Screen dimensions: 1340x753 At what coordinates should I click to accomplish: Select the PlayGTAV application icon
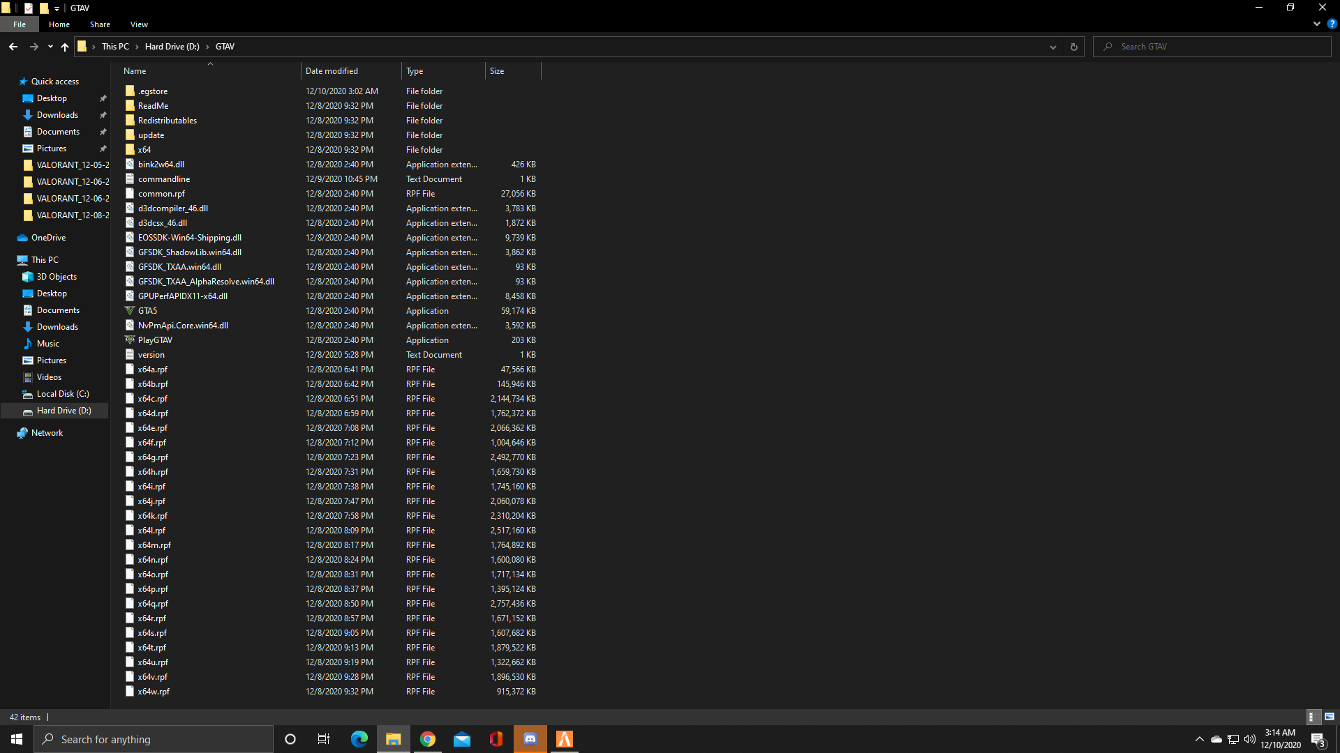[130, 340]
